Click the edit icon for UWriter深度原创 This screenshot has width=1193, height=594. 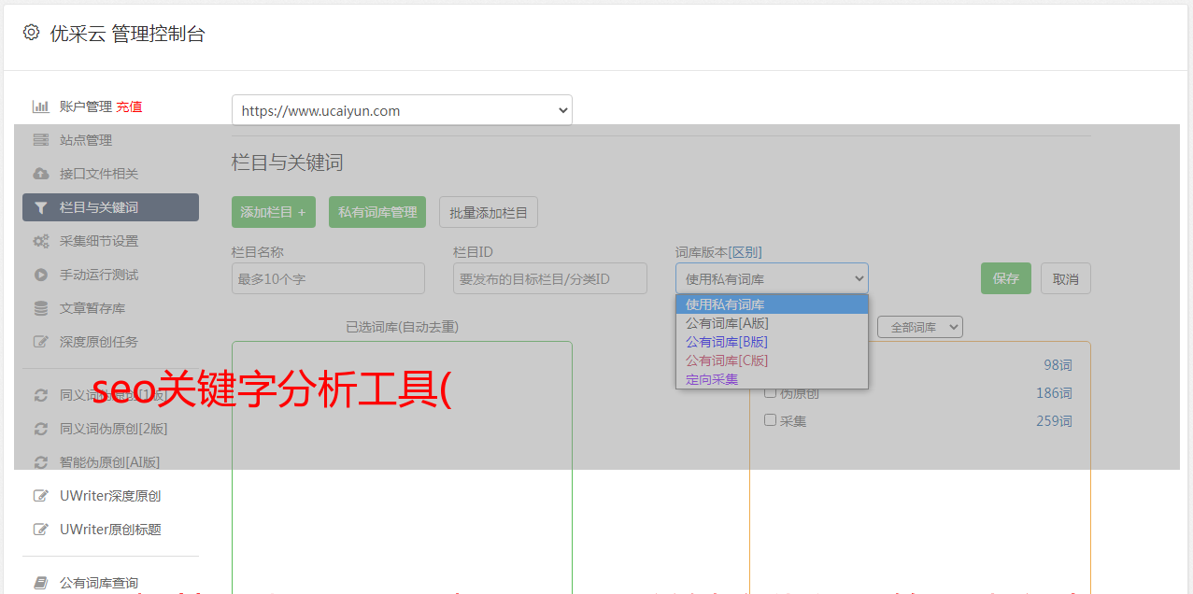coord(40,496)
